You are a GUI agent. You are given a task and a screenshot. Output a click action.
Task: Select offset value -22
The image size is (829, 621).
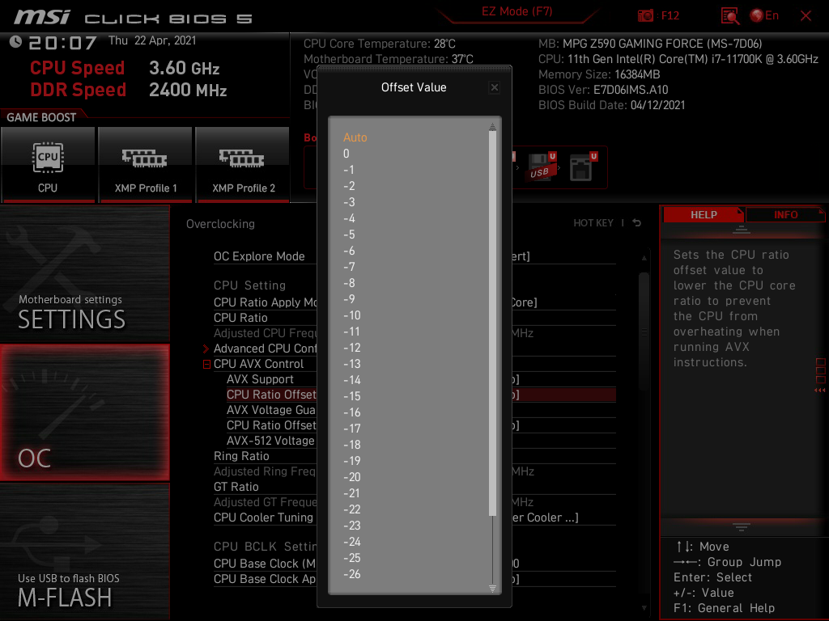click(351, 509)
